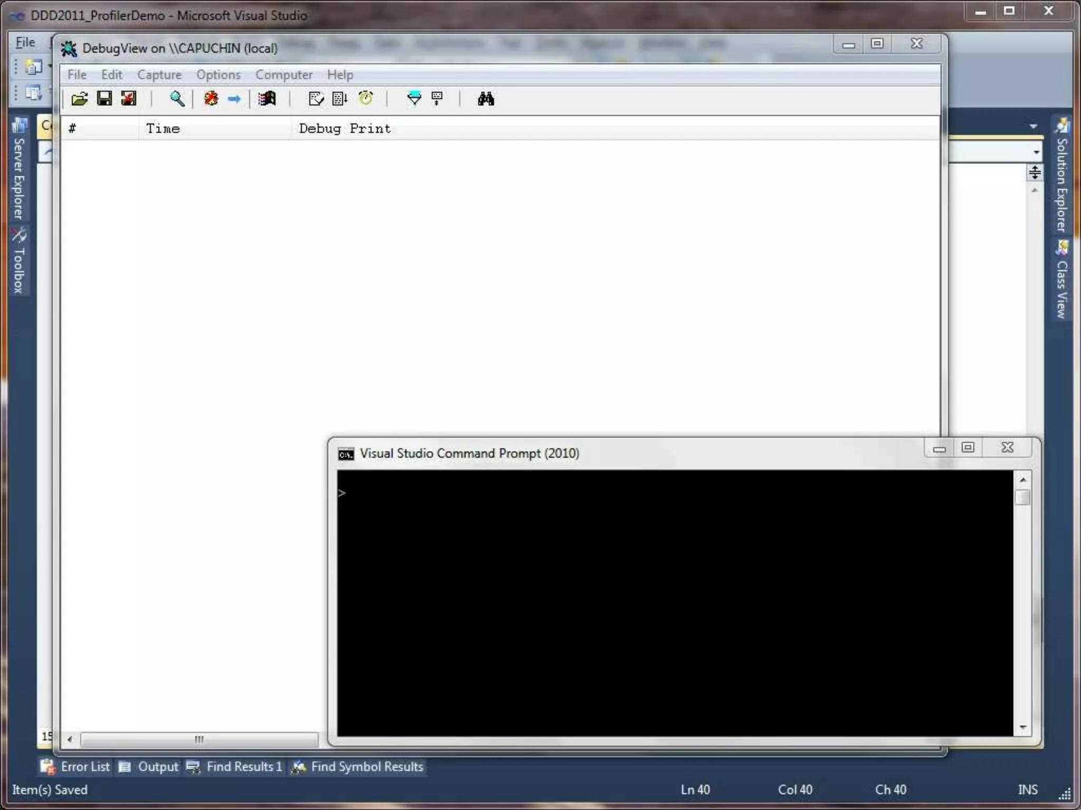Open the Capture menu in DebugView

pyautogui.click(x=159, y=75)
